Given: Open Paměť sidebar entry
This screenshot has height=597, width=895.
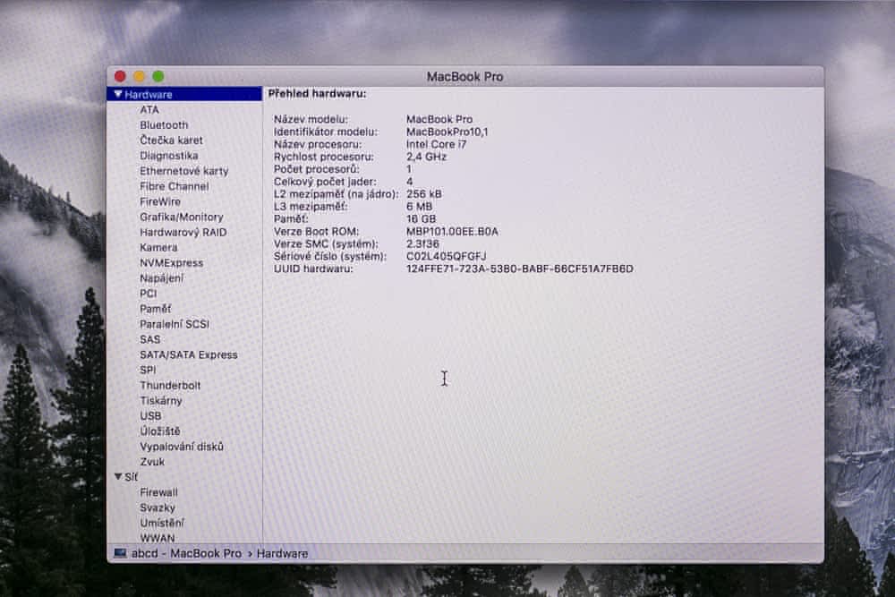Looking at the screenshot, I should [x=155, y=309].
